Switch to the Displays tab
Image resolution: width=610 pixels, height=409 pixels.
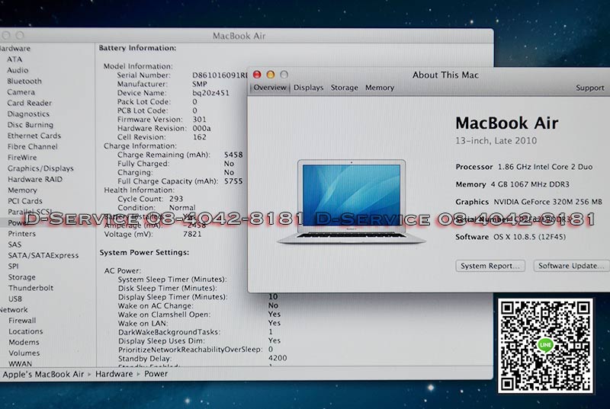pos(309,88)
